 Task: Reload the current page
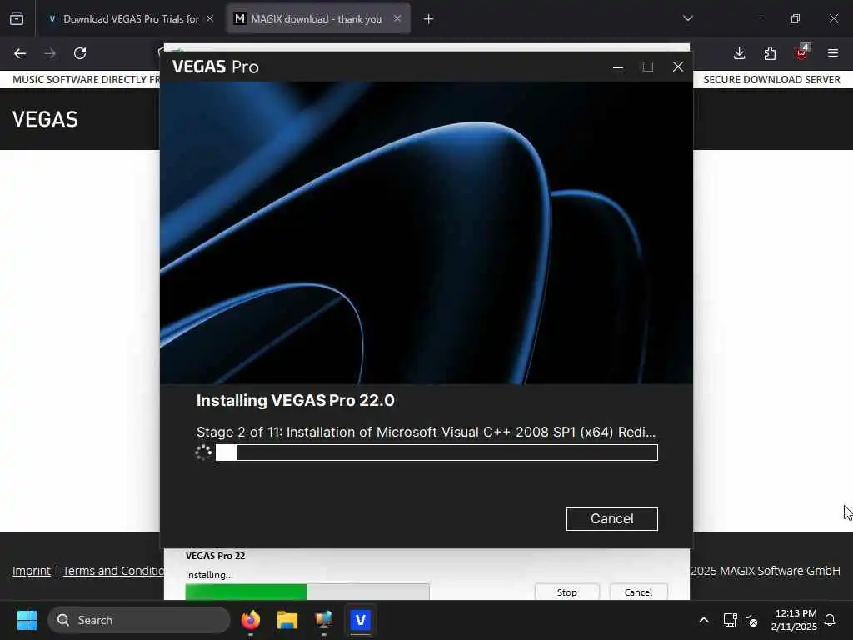(x=80, y=53)
